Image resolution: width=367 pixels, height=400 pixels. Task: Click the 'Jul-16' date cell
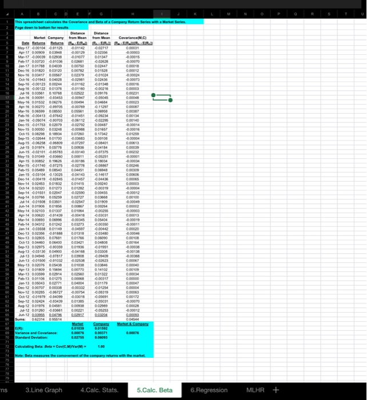click(24, 93)
